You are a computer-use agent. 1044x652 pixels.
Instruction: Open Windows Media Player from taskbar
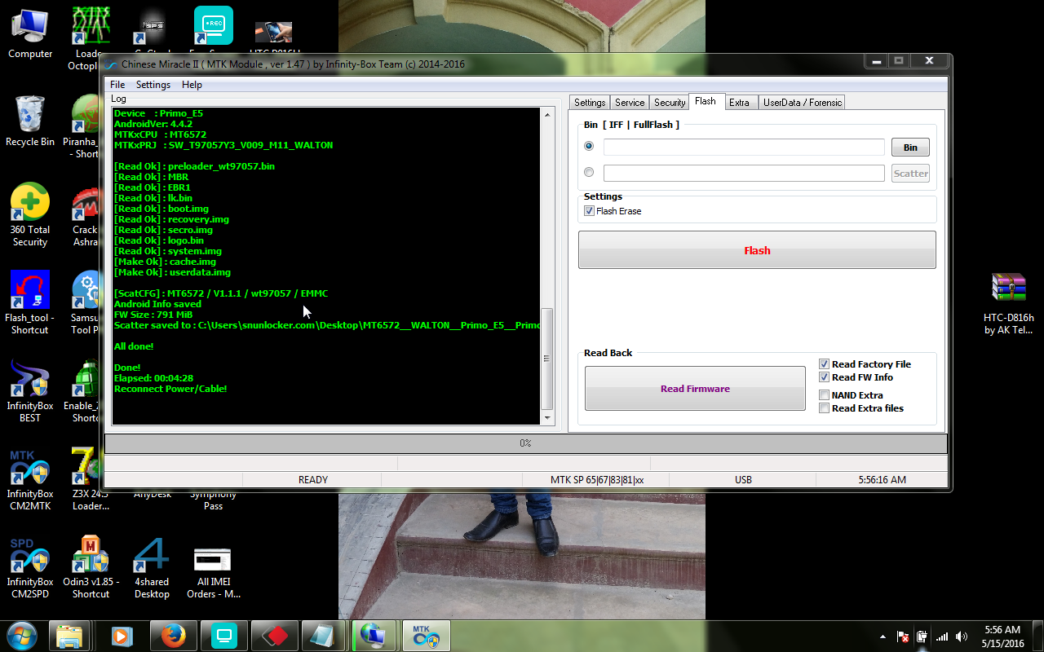click(x=121, y=636)
